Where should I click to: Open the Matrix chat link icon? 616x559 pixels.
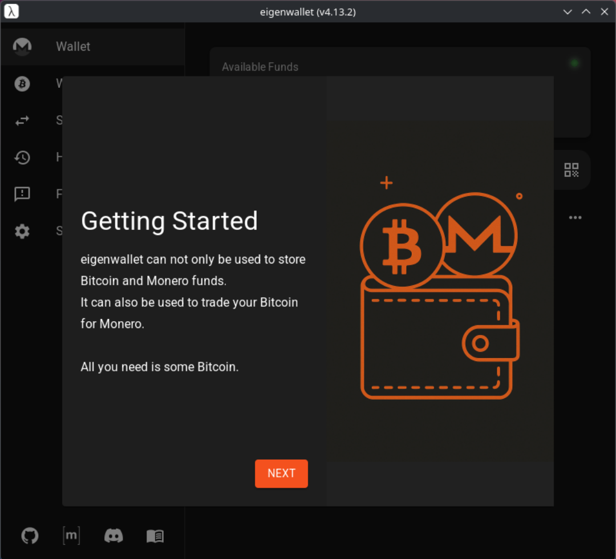[x=71, y=536]
